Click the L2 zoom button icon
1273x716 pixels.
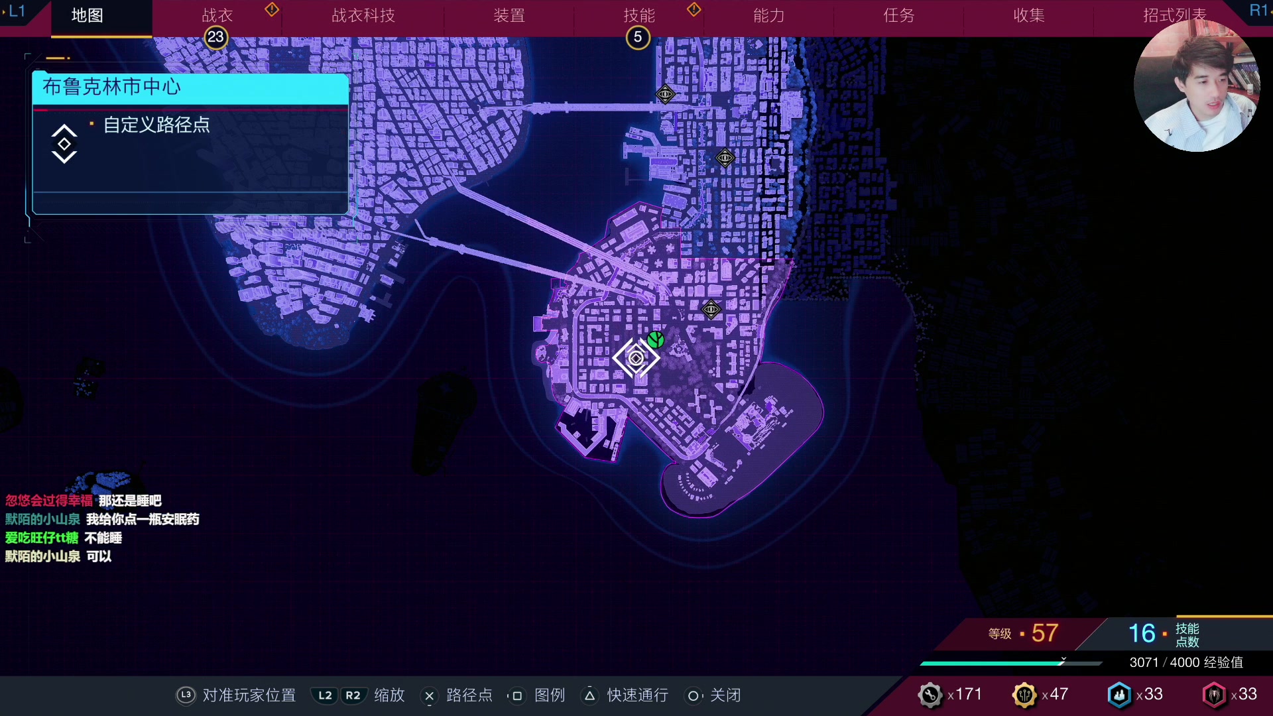(325, 695)
